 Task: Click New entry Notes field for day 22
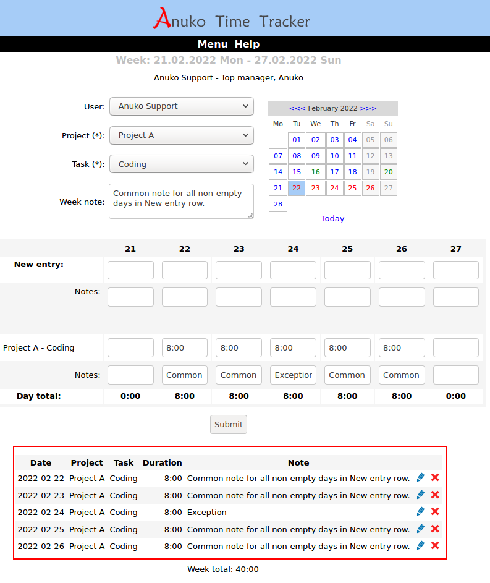click(185, 297)
